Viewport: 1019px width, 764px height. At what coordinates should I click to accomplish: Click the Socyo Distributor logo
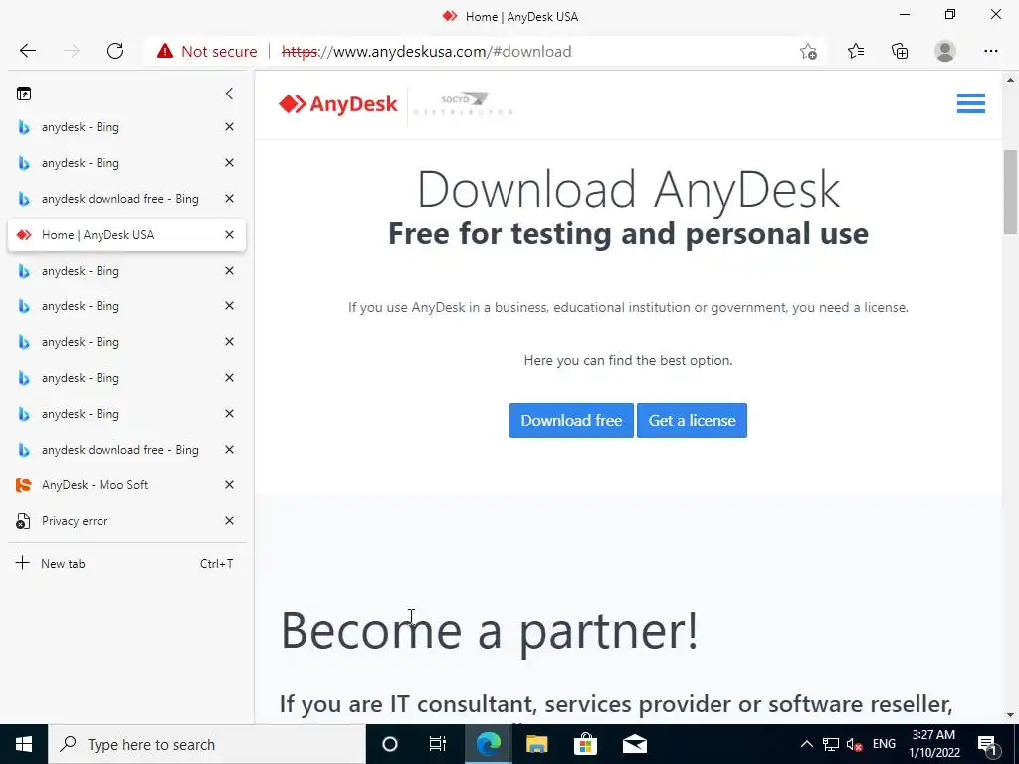464,103
